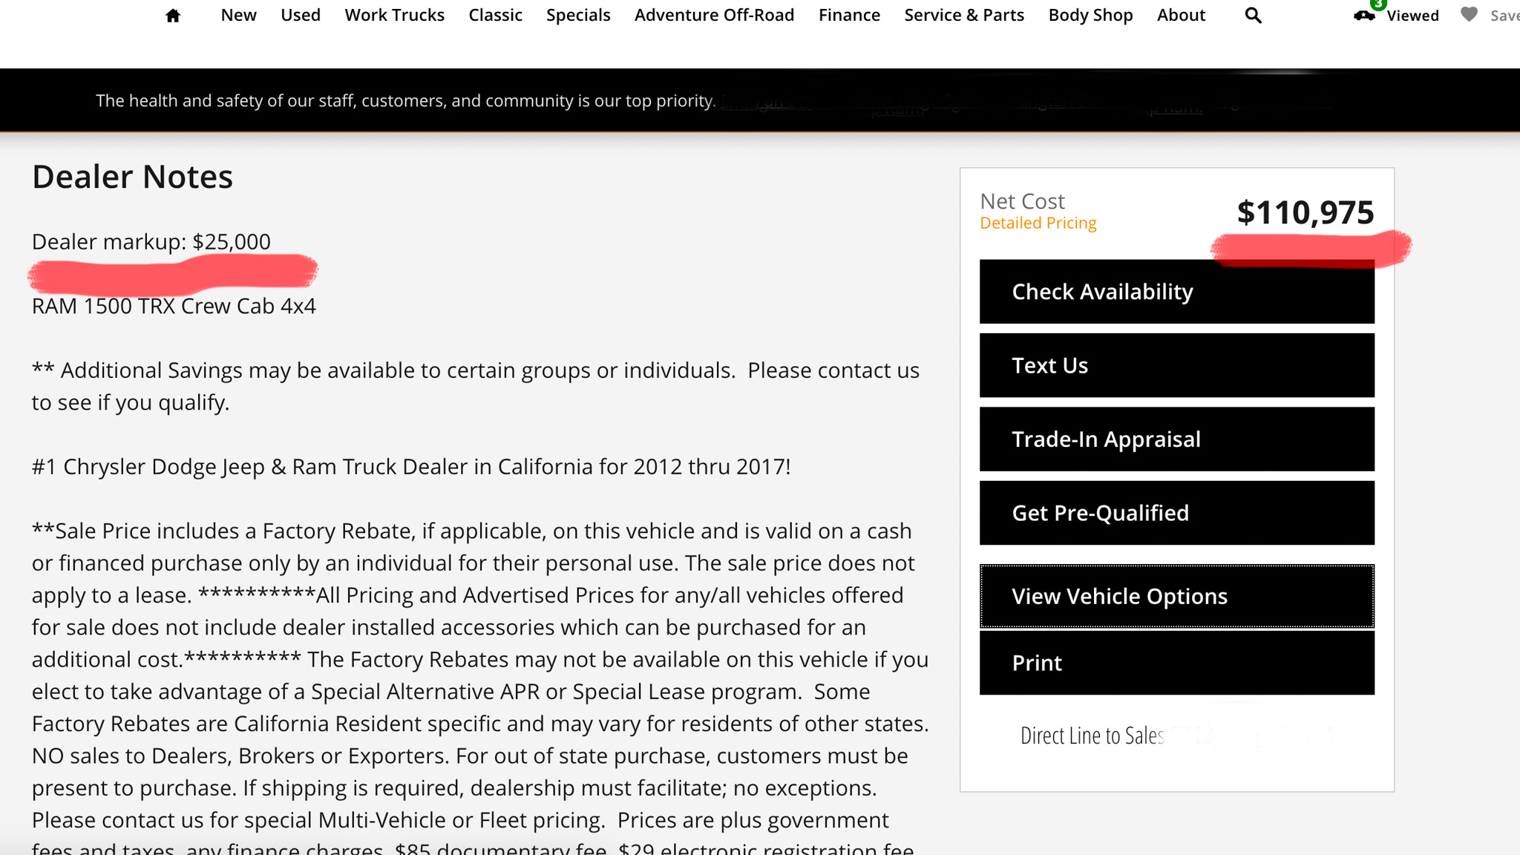Open the Trade-In Appraisal button
The width and height of the screenshot is (1520, 855).
pos(1176,439)
